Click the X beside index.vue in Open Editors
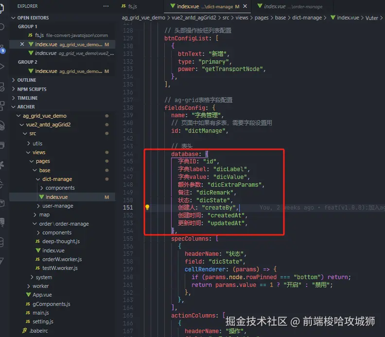Screen dimensions: 385x337 (22, 44)
